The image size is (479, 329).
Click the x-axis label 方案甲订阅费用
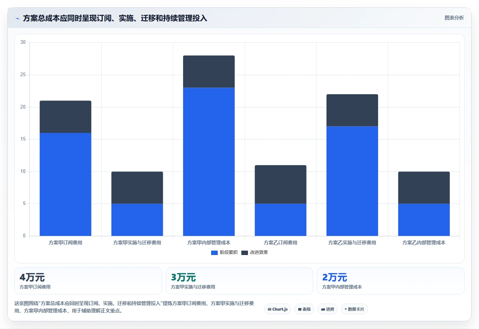tap(66, 243)
